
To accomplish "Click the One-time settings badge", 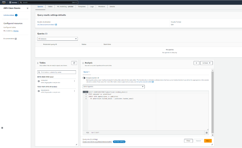I will tap(119, 142).
